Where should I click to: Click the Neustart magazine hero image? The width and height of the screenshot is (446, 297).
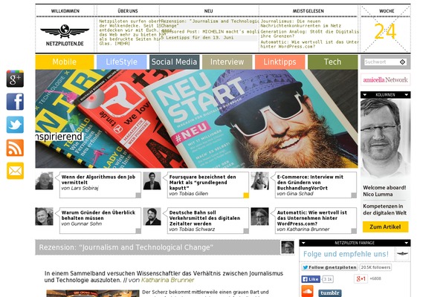click(x=196, y=119)
